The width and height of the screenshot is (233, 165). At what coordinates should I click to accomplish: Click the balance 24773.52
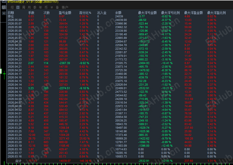121,92
